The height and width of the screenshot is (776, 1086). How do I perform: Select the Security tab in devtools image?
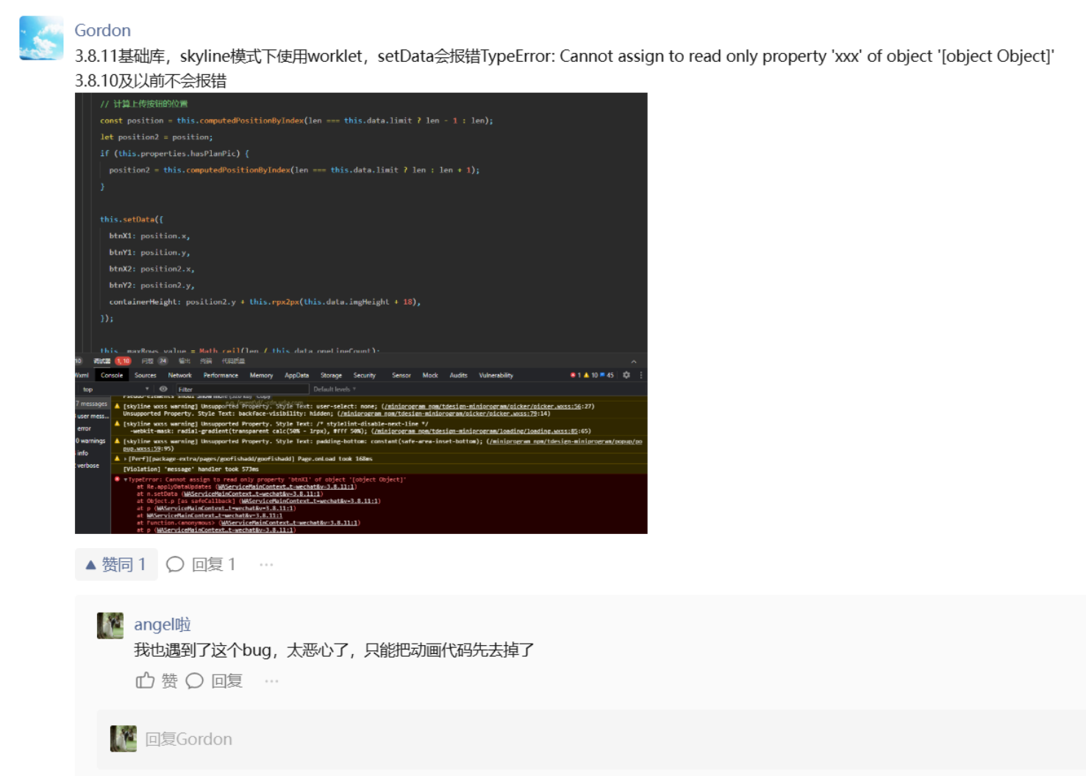coord(364,375)
